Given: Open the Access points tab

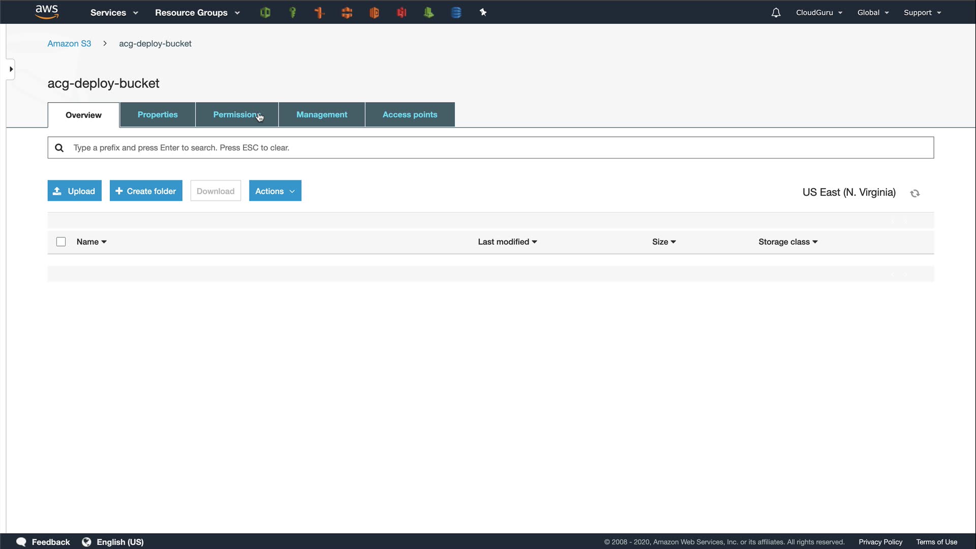Looking at the screenshot, I should click(410, 115).
